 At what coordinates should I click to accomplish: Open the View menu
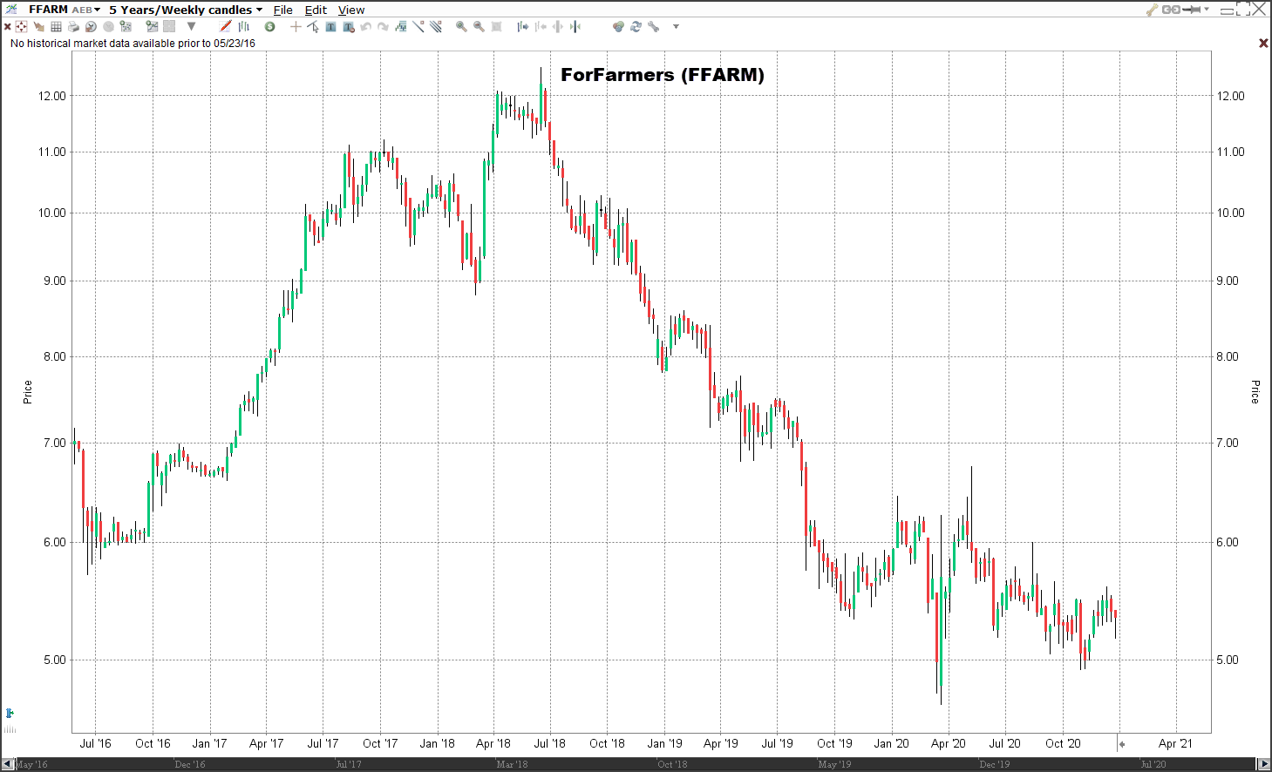click(x=351, y=10)
